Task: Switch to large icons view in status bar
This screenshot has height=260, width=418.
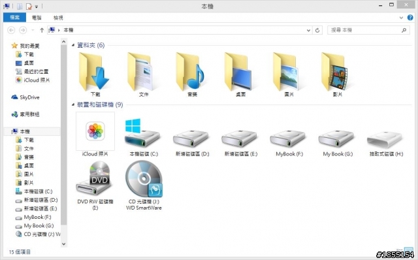Action: 409,250
